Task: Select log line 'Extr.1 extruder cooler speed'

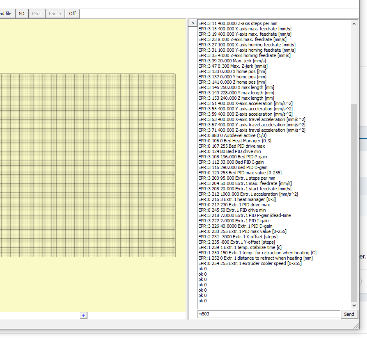Action: pos(250,263)
